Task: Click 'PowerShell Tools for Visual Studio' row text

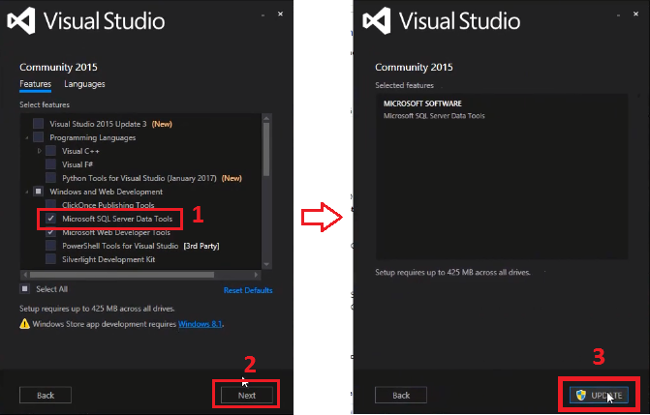Action: 120,246
